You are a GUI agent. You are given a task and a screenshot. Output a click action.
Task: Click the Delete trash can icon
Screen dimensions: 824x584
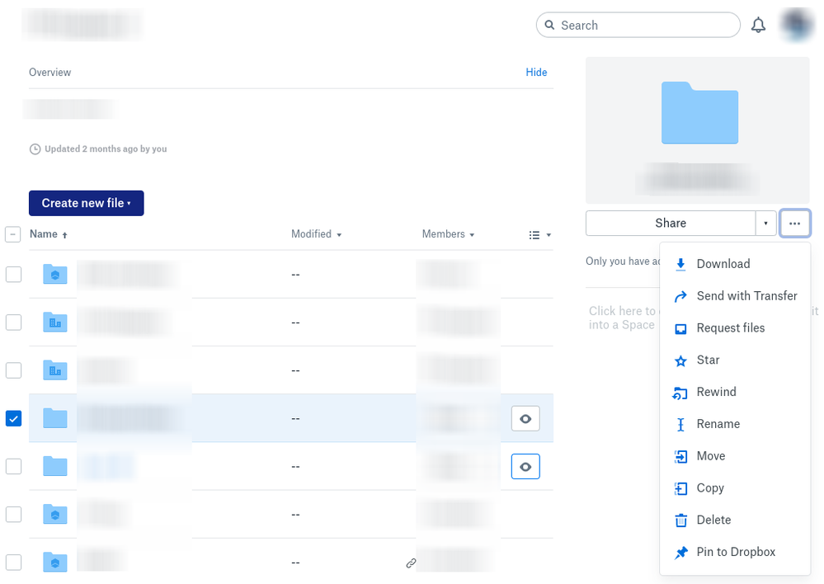pos(680,520)
